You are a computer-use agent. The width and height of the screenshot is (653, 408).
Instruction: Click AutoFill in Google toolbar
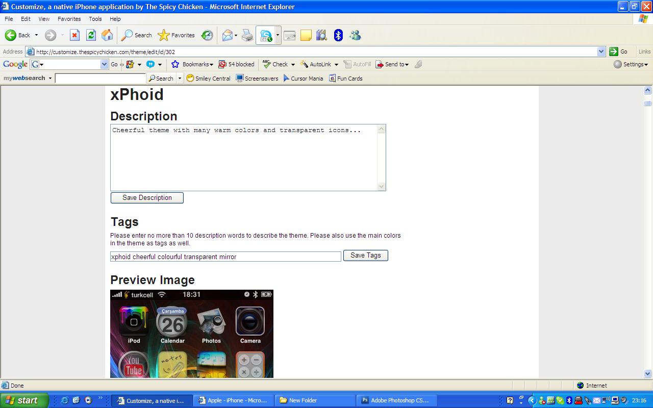click(x=357, y=64)
